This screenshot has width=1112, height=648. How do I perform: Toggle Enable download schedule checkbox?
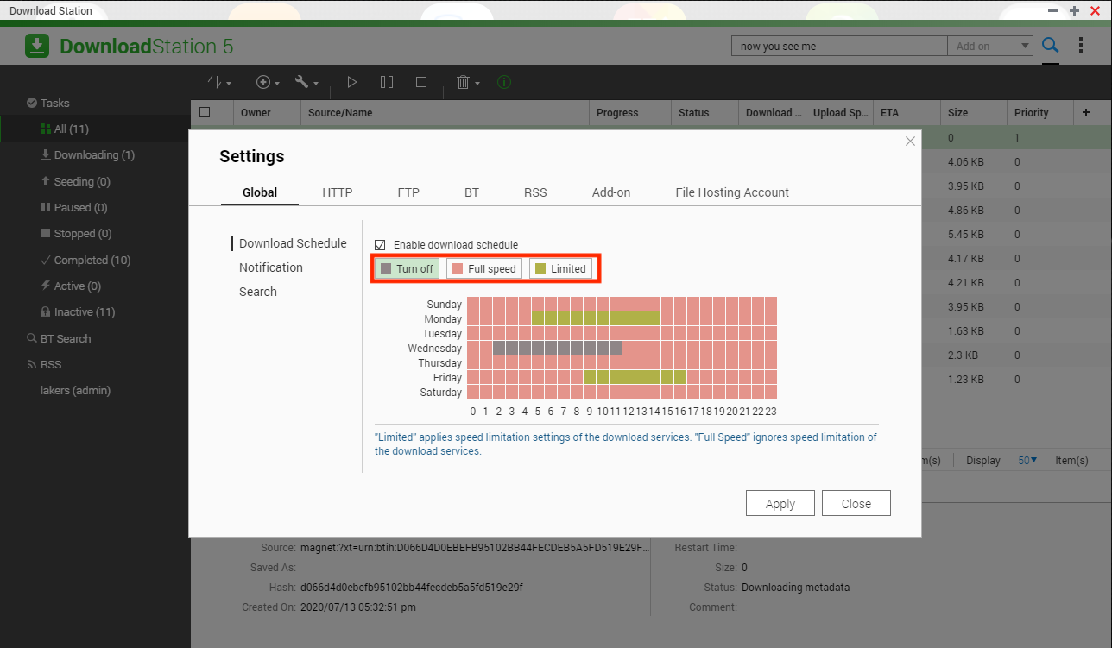tap(380, 245)
